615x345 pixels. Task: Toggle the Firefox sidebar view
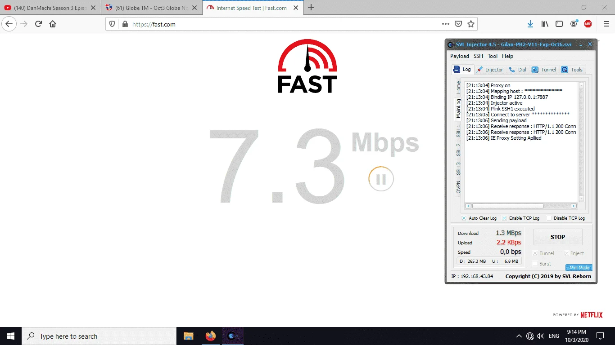[x=559, y=24]
